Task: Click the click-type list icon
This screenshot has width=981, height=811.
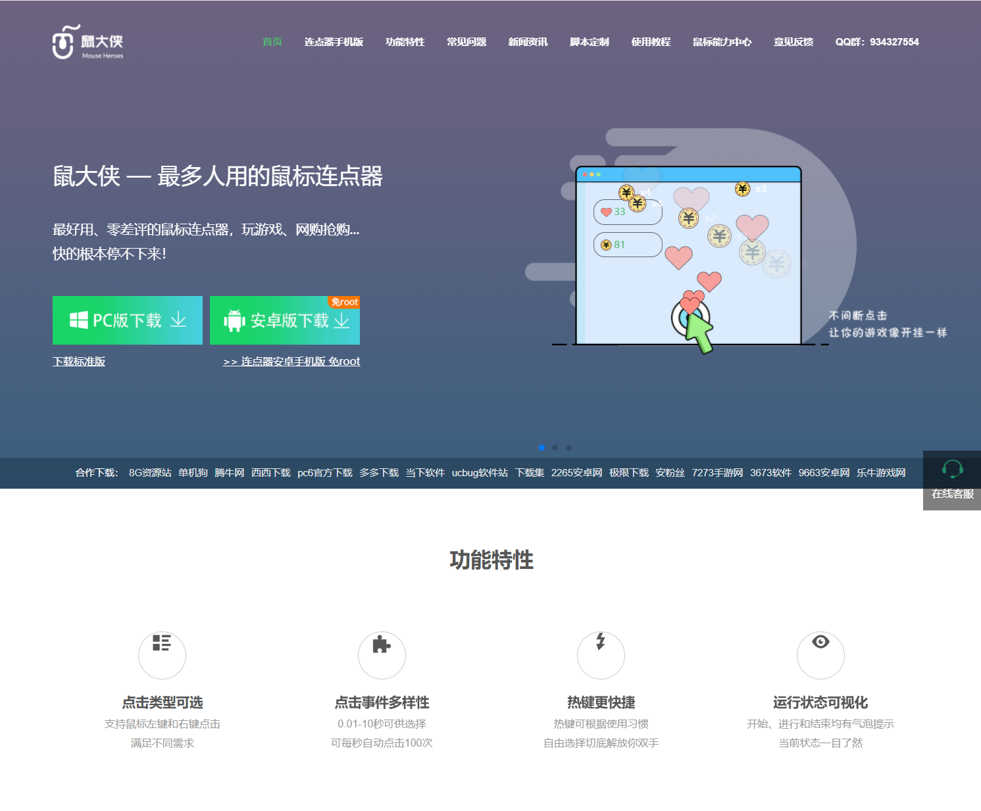Action: [162, 643]
